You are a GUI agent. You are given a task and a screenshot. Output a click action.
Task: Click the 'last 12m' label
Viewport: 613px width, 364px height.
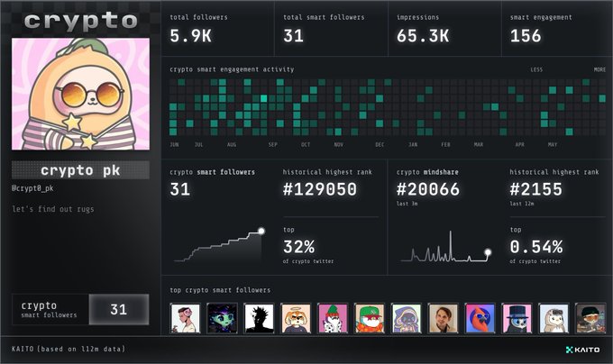522,204
